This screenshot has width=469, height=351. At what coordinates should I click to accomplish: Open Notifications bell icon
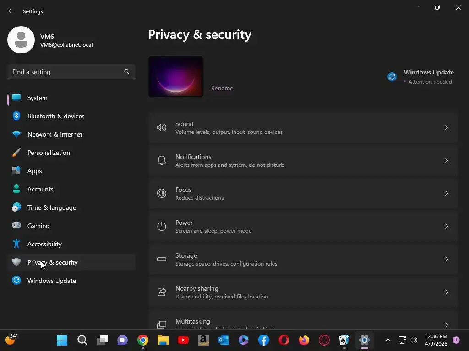pyautogui.click(x=162, y=160)
